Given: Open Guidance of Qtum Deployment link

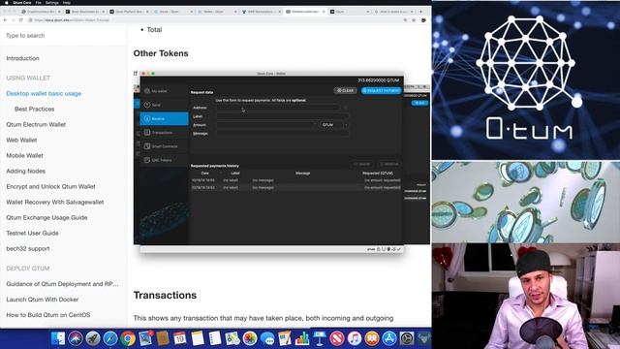Looking at the screenshot, I should pos(62,284).
